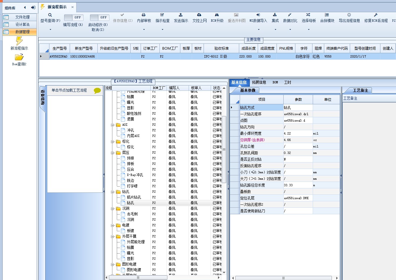The width and height of the screenshot is (396, 280).
Task: Pin the 组件库 sidebar panel
Action: (x=33, y=8)
